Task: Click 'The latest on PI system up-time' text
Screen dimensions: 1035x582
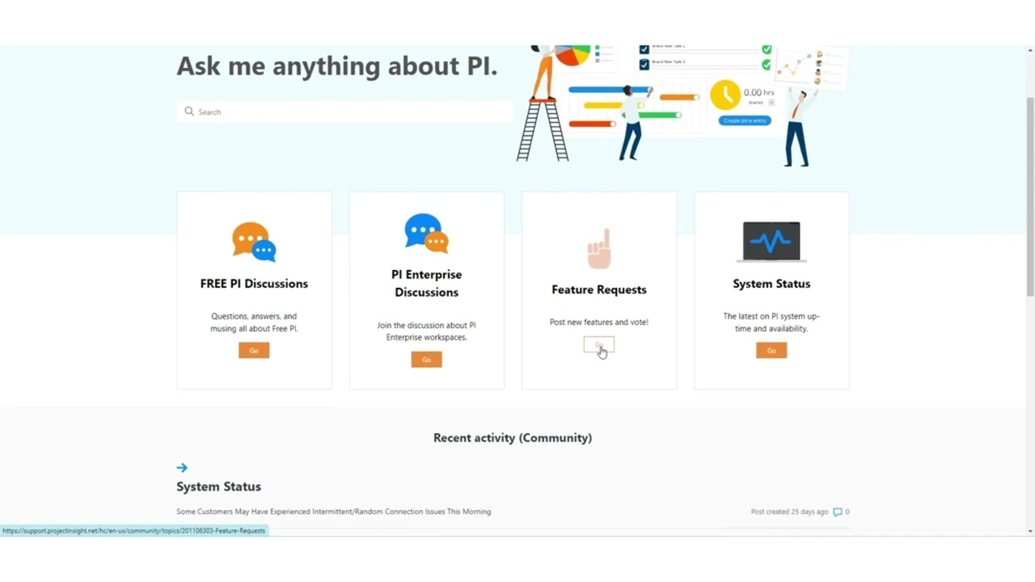Action: pos(771,323)
